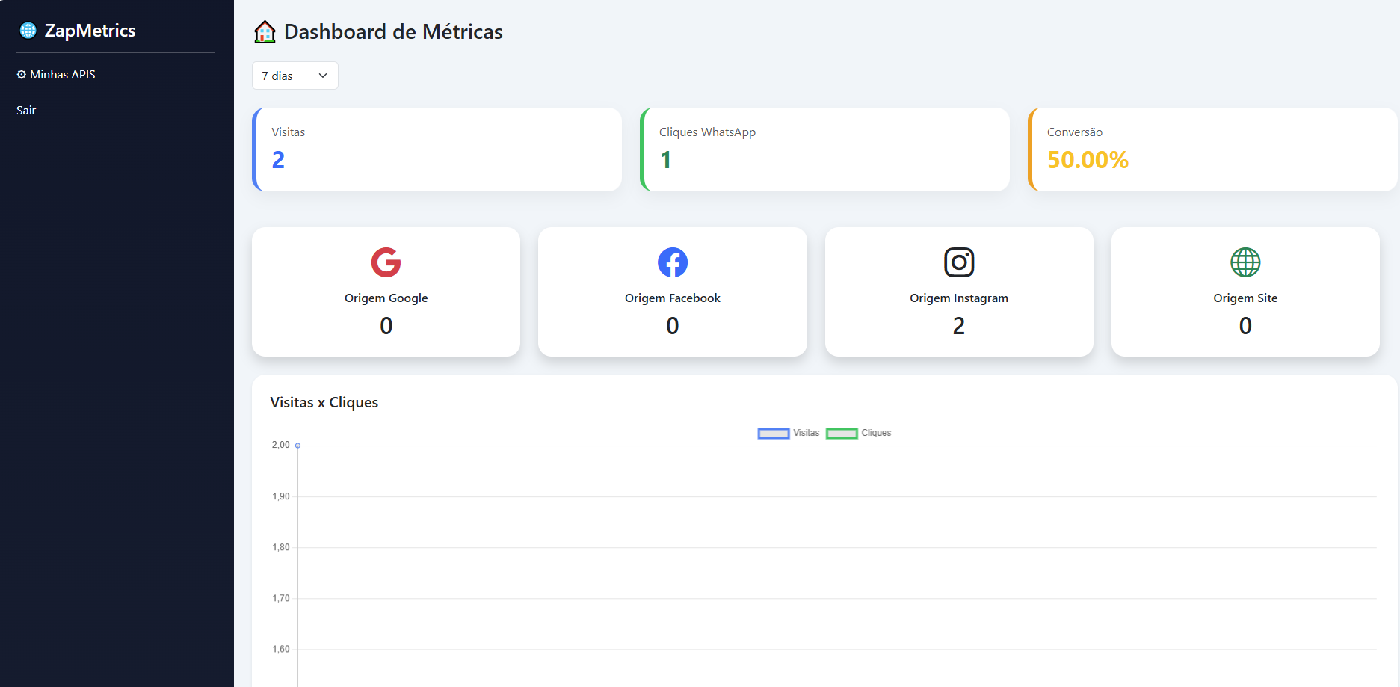1400x687 pixels.
Task: Collapse the dropdown showing 7 dias
Action: (295, 76)
